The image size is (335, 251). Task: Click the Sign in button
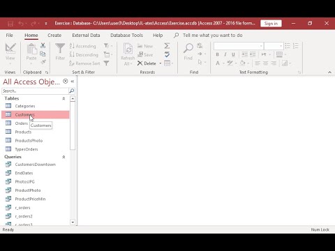pos(271,24)
